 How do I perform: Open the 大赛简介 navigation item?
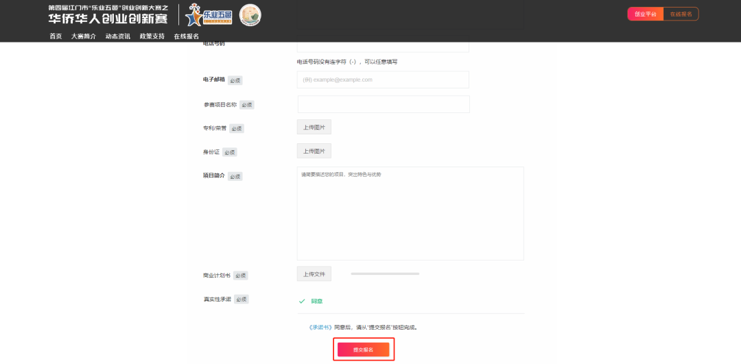coord(83,36)
